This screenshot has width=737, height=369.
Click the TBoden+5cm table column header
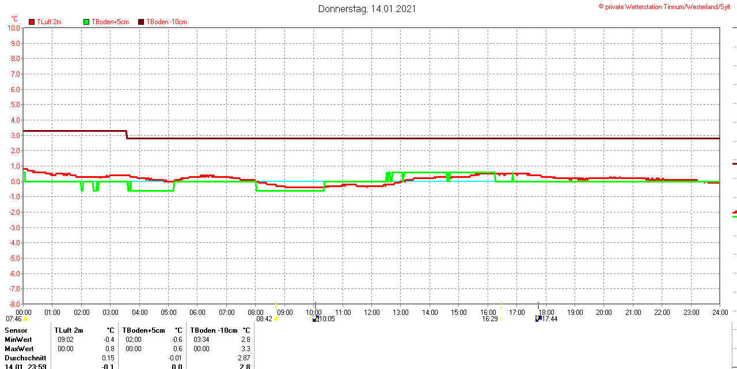[x=143, y=330]
